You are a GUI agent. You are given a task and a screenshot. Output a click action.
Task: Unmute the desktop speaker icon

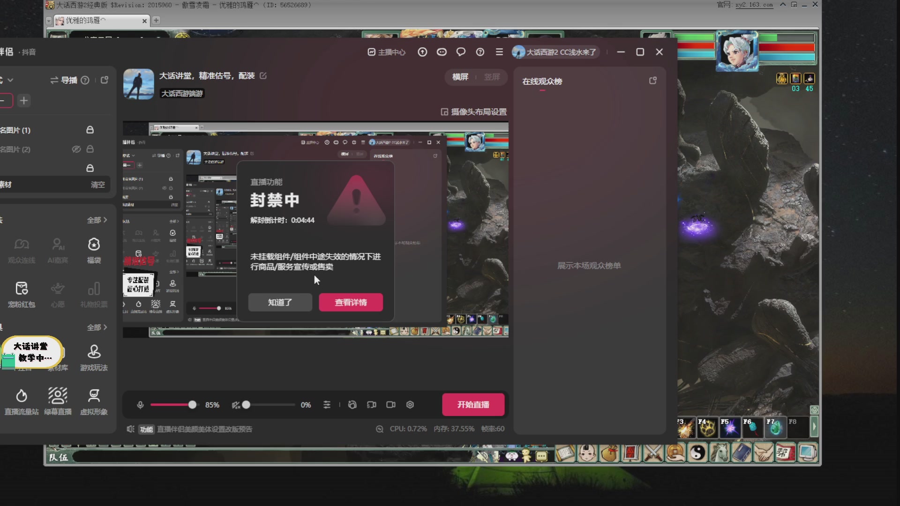(236, 405)
